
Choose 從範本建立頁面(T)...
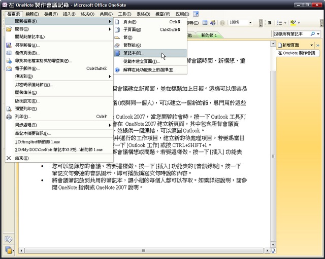150,61
